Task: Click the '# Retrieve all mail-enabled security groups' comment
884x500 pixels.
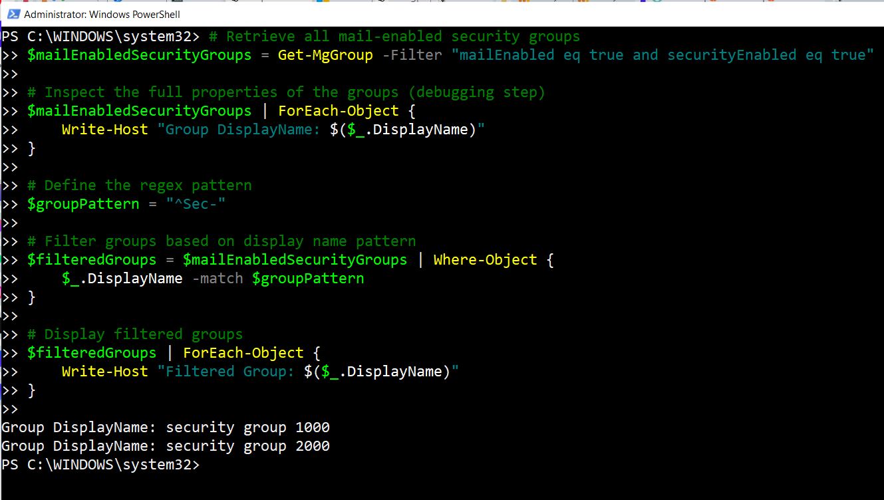Action: pyautogui.click(x=394, y=37)
